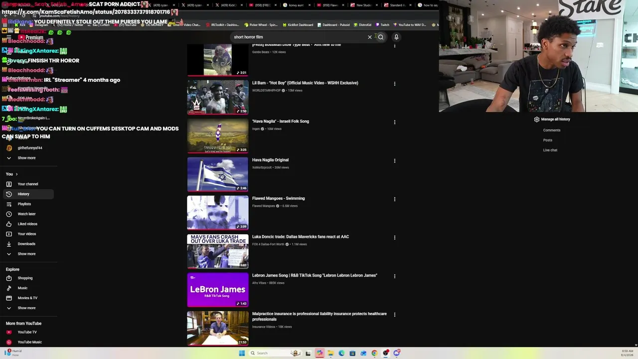638x359 pixels.
Task: Open Movies & TV under Explore
Action: coord(27,298)
